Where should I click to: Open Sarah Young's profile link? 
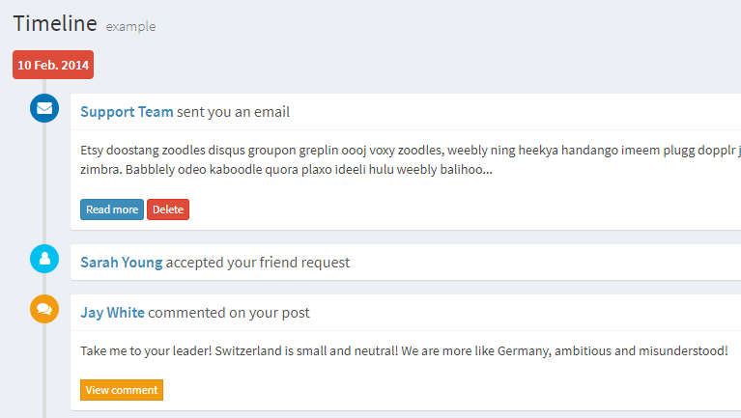coord(122,263)
